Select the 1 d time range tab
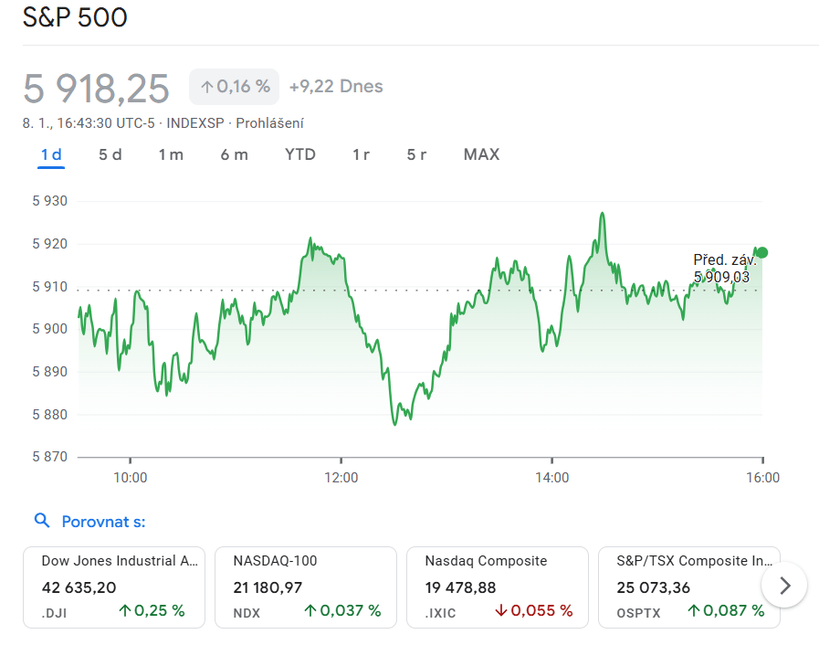This screenshot has height=645, width=819. point(51,154)
